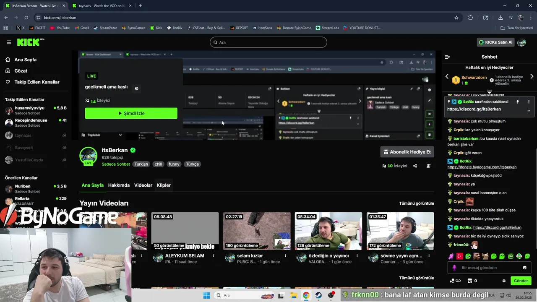Show previous weekly gifter arrow
Image resolution: width=537 pixels, height=302 pixels.
pos(447,77)
